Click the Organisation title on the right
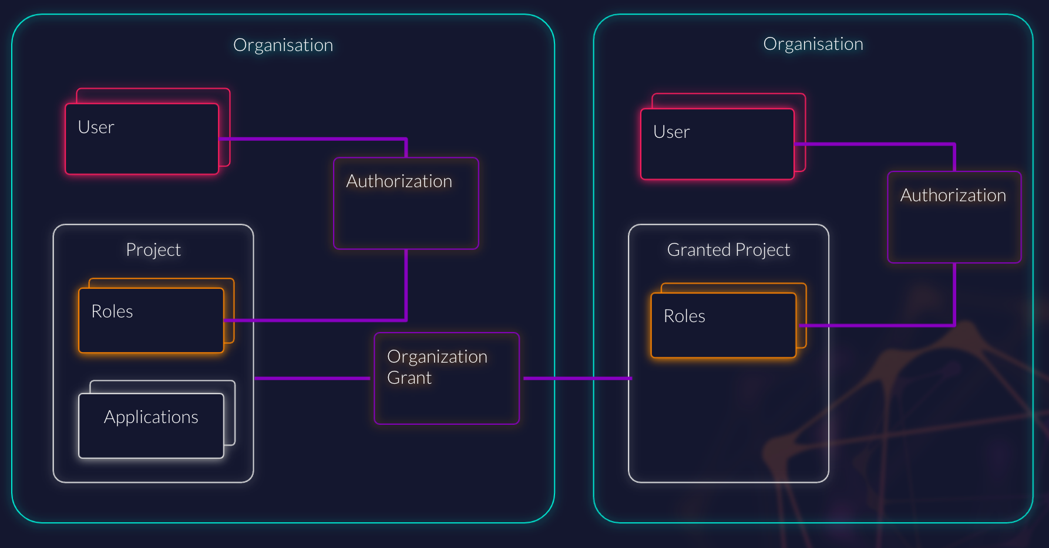 pos(813,43)
